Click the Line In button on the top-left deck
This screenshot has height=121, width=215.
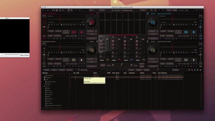pyautogui.click(x=92, y=34)
